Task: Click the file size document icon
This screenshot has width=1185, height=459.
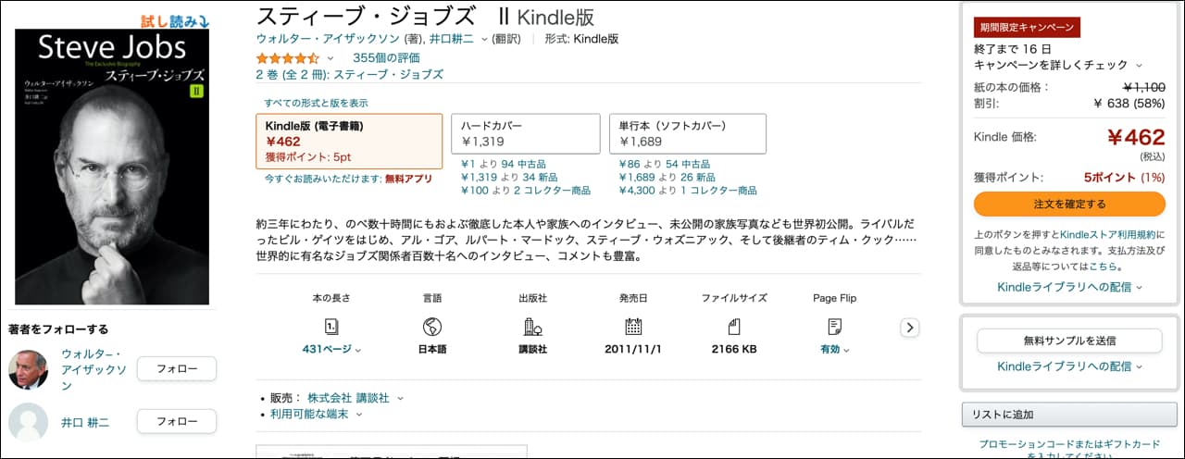Action: [734, 326]
